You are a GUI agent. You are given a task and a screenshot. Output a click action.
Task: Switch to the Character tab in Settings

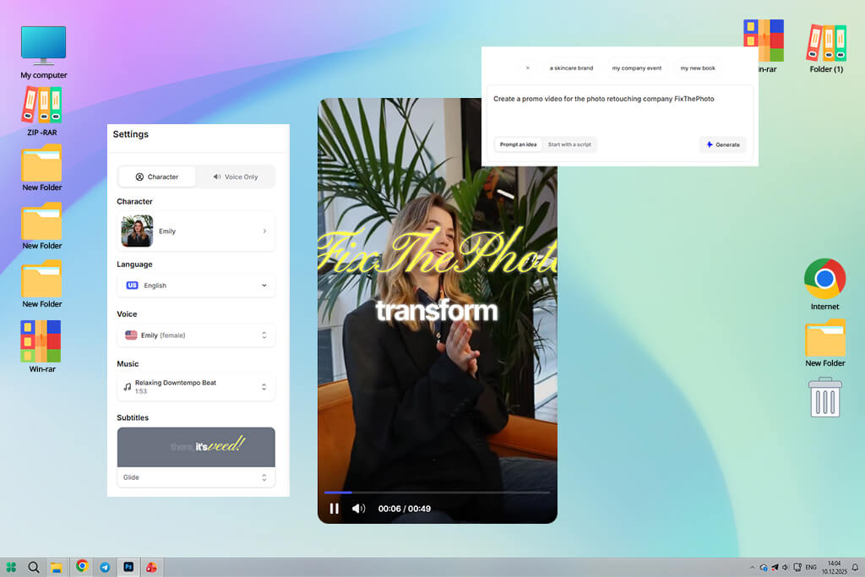pos(157,177)
